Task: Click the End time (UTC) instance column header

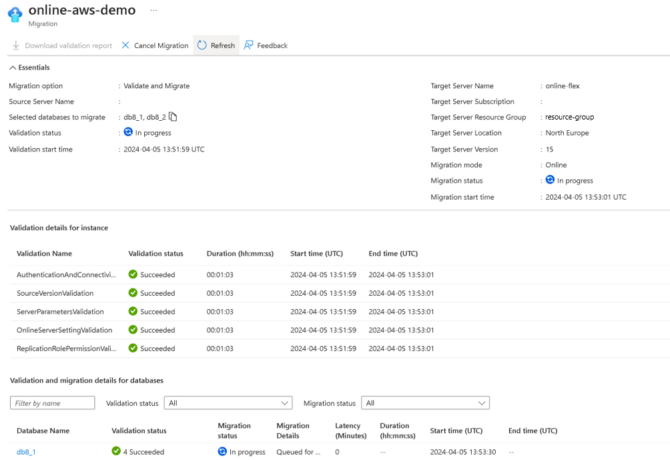Action: 393,254
